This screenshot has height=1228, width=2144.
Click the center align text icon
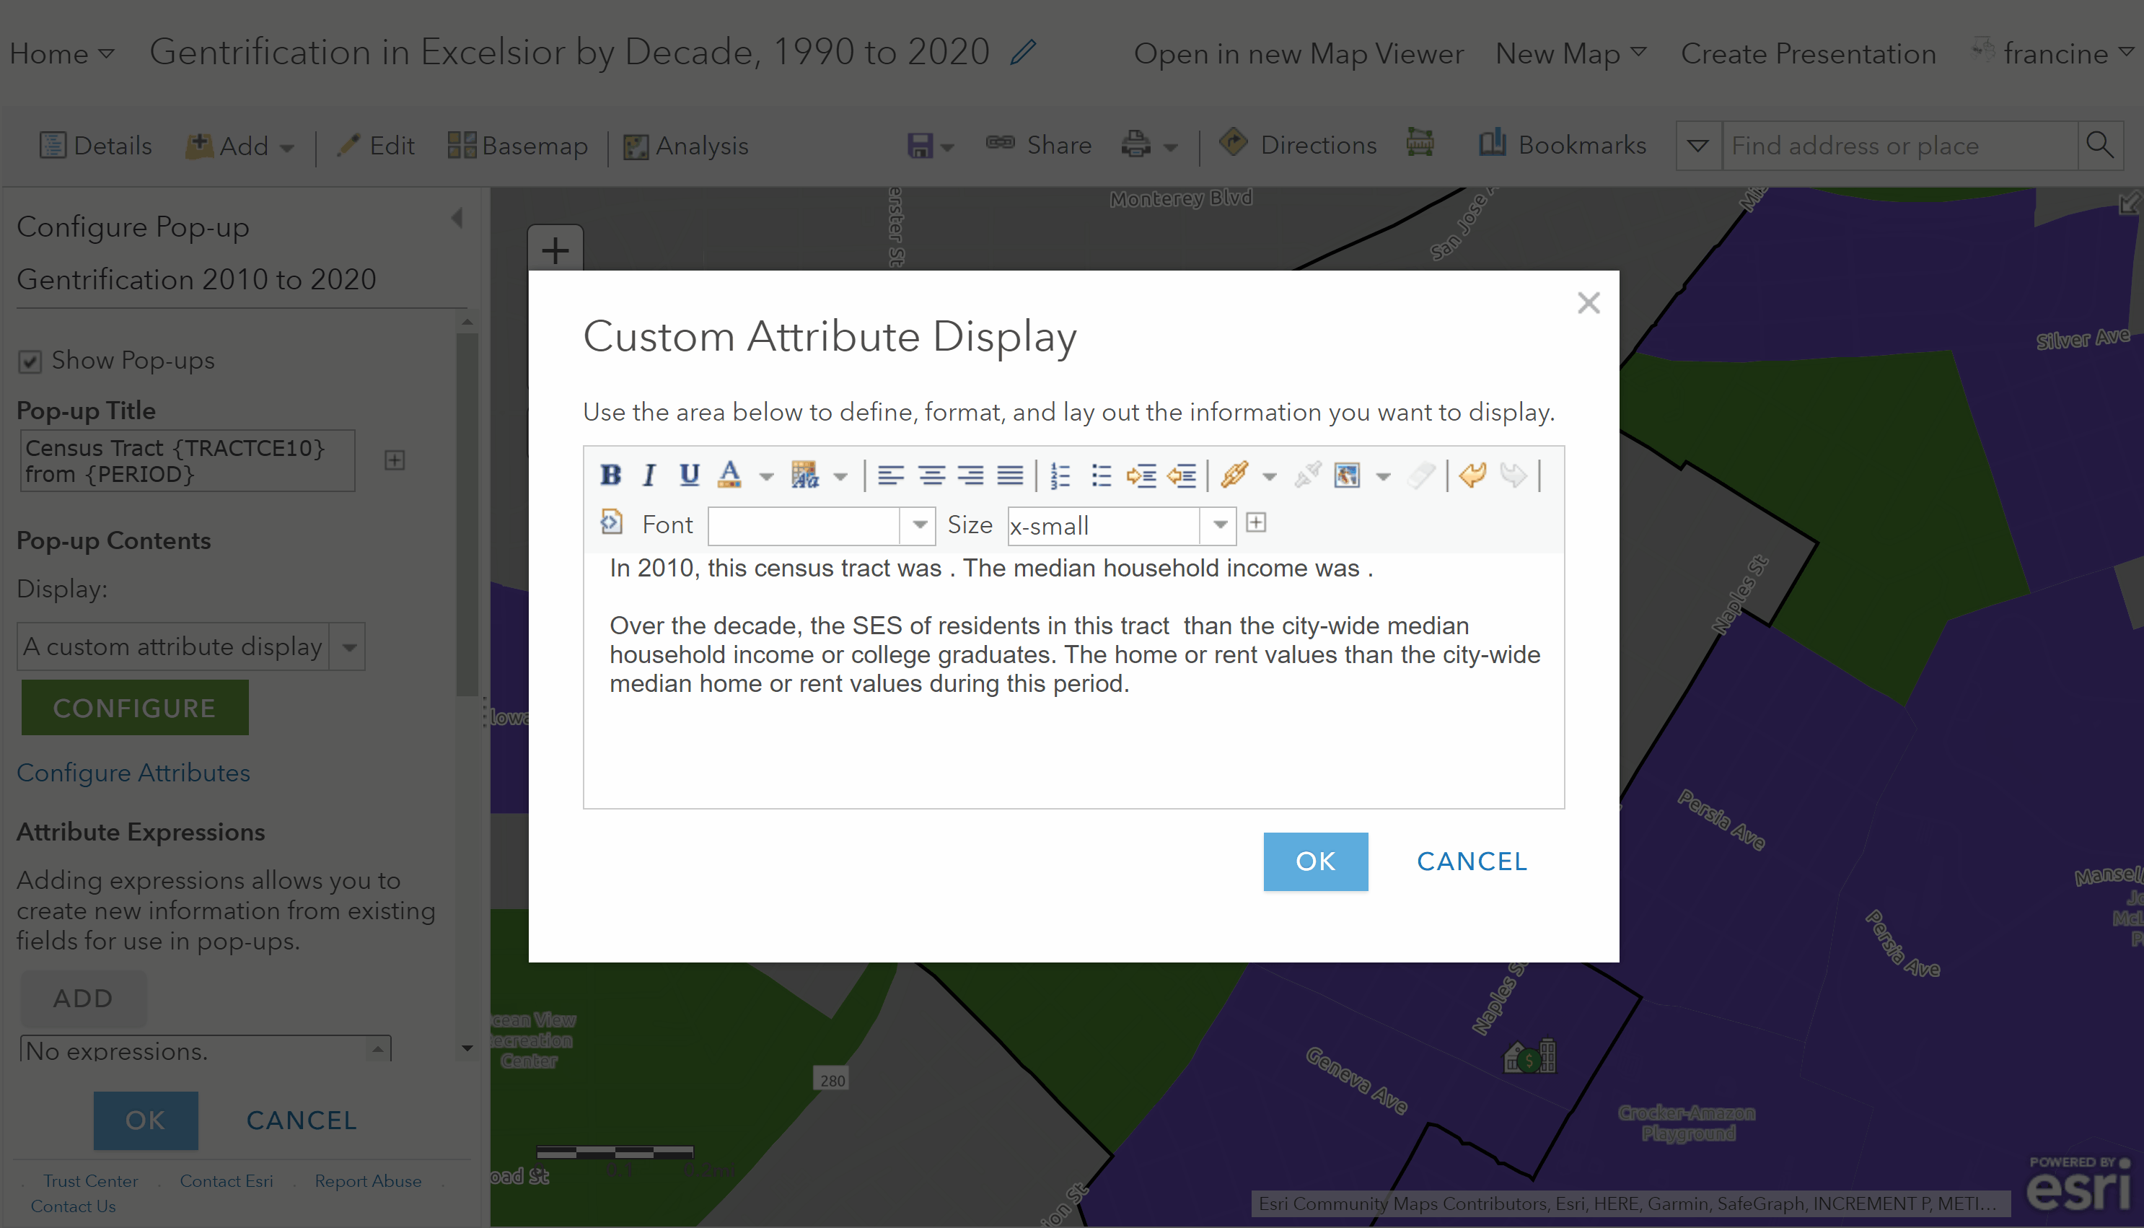[x=931, y=475]
